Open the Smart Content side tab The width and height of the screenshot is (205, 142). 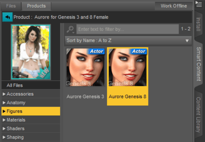point(199,64)
